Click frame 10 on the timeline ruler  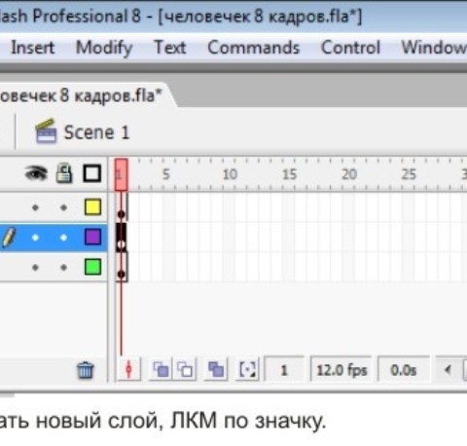pos(230,174)
